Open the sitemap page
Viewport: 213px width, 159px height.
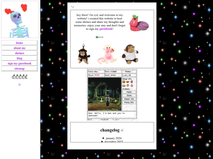[20, 69]
